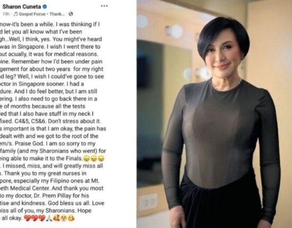Open Sharon Cuneta's profile name link
The width and height of the screenshot is (292, 228).
coord(21,6)
